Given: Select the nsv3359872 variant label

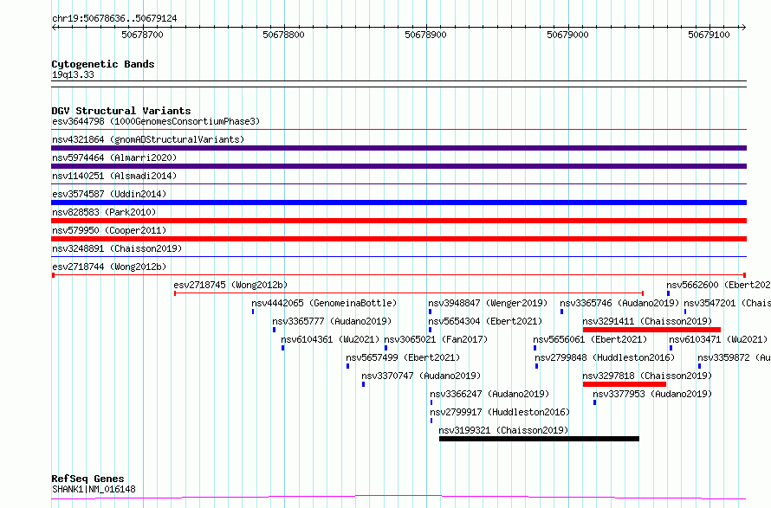Looking at the screenshot, I should tap(734, 357).
